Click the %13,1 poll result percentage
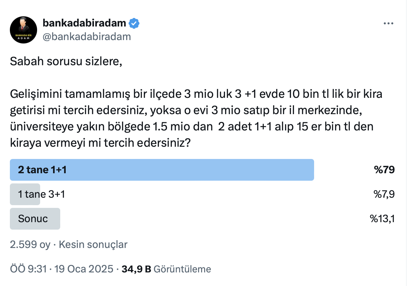Viewport: 407px width, 286px height. tap(382, 219)
